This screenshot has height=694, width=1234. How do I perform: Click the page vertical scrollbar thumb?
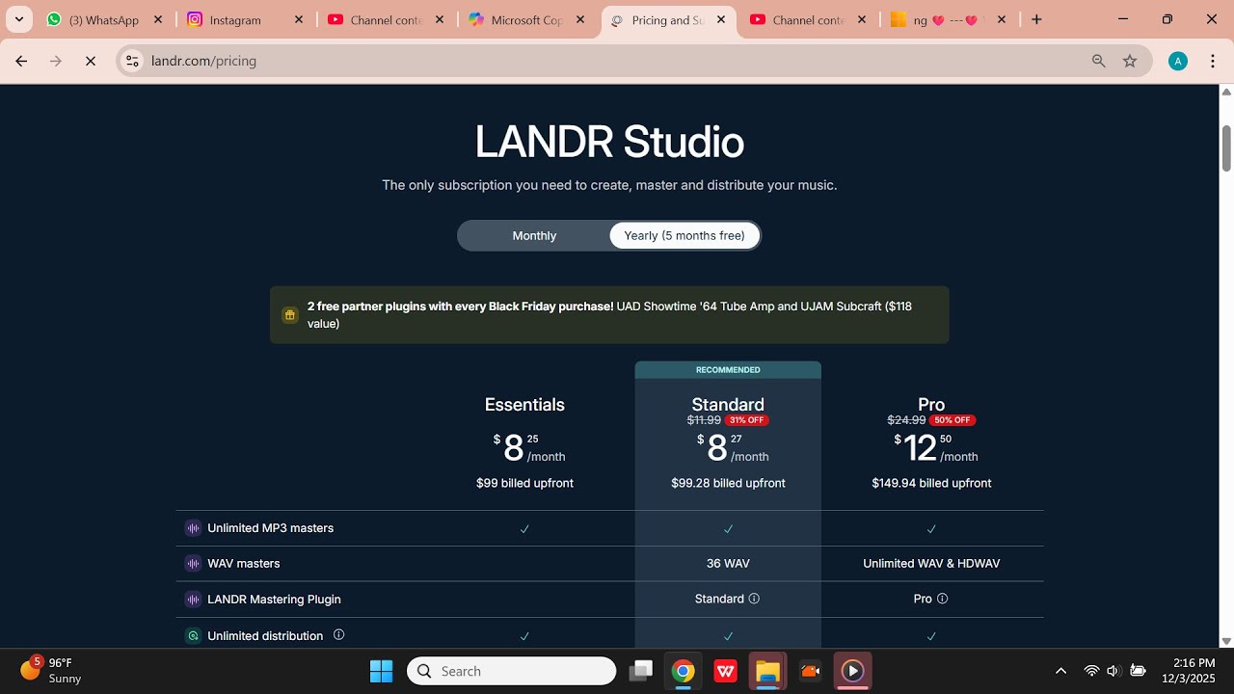(x=1226, y=148)
